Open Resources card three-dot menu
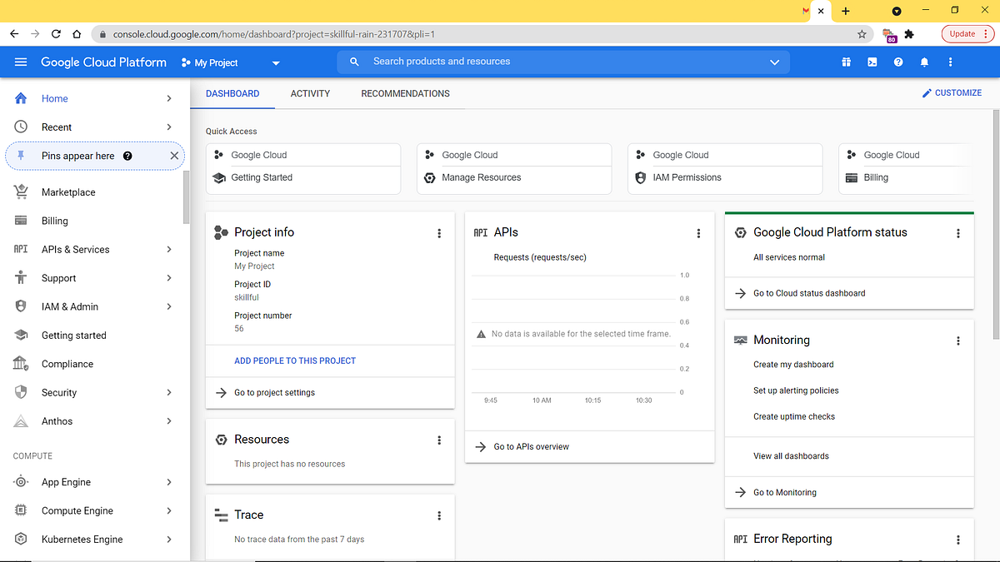The image size is (1000, 562). (x=439, y=440)
